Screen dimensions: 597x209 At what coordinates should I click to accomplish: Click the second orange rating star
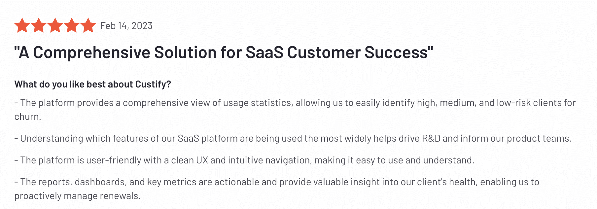39,25
